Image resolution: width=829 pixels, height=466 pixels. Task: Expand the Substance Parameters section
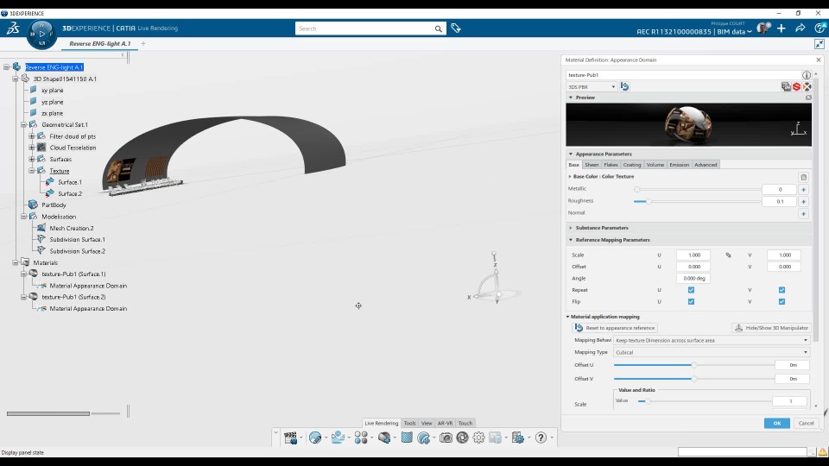(602, 228)
